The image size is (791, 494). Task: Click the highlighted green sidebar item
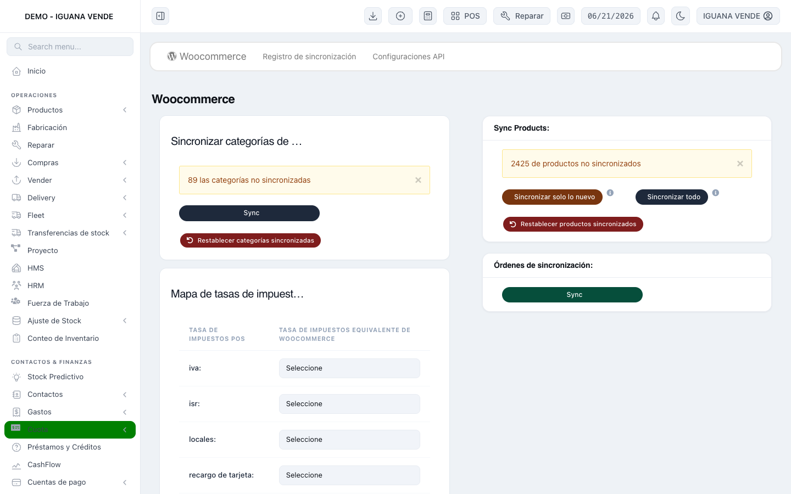[70, 430]
